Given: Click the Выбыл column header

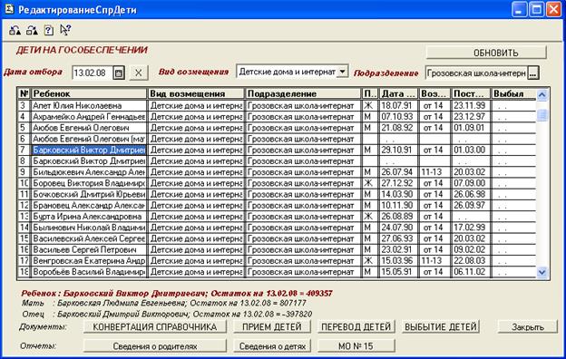Looking at the screenshot, I should click(x=513, y=93).
